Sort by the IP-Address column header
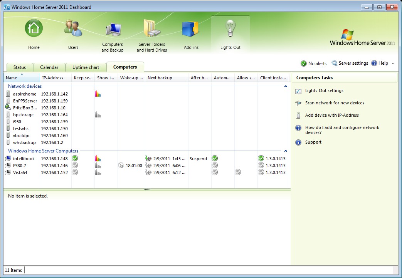Image resolution: width=402 pixels, height=278 pixels. click(56, 78)
